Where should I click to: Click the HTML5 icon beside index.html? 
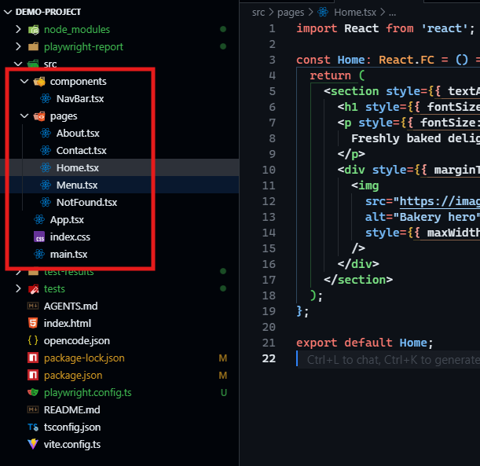(33, 323)
